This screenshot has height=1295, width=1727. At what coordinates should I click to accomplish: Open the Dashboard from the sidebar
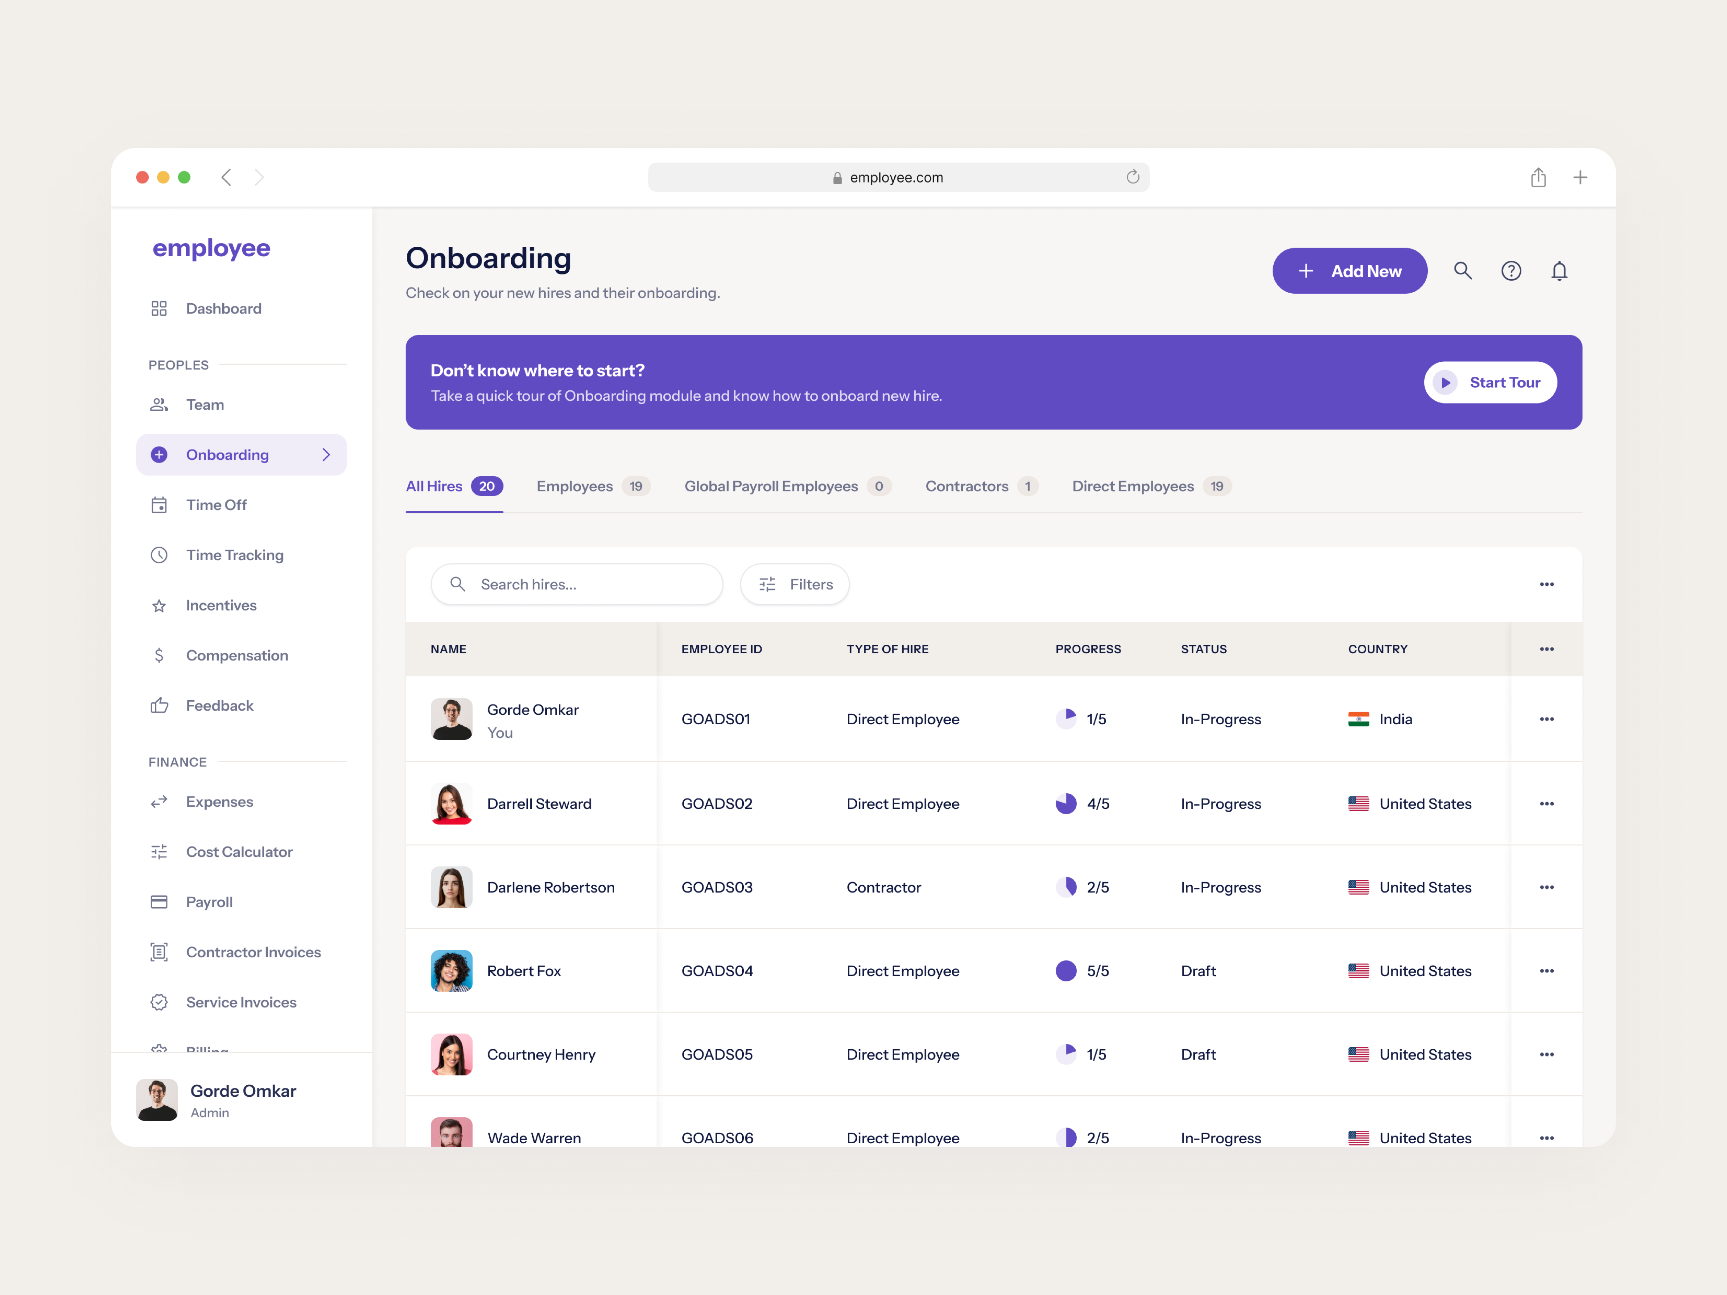point(223,308)
